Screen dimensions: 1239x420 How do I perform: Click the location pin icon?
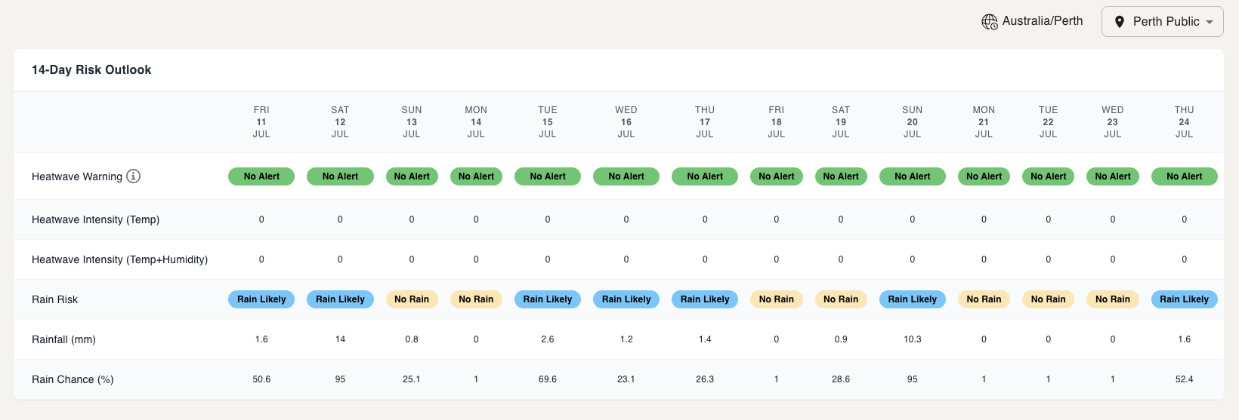pyautogui.click(x=1120, y=22)
